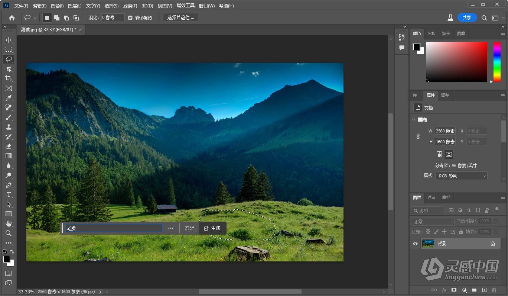Select the Pen tool
Image resolution: width=508 pixels, height=296 pixels.
[9, 185]
